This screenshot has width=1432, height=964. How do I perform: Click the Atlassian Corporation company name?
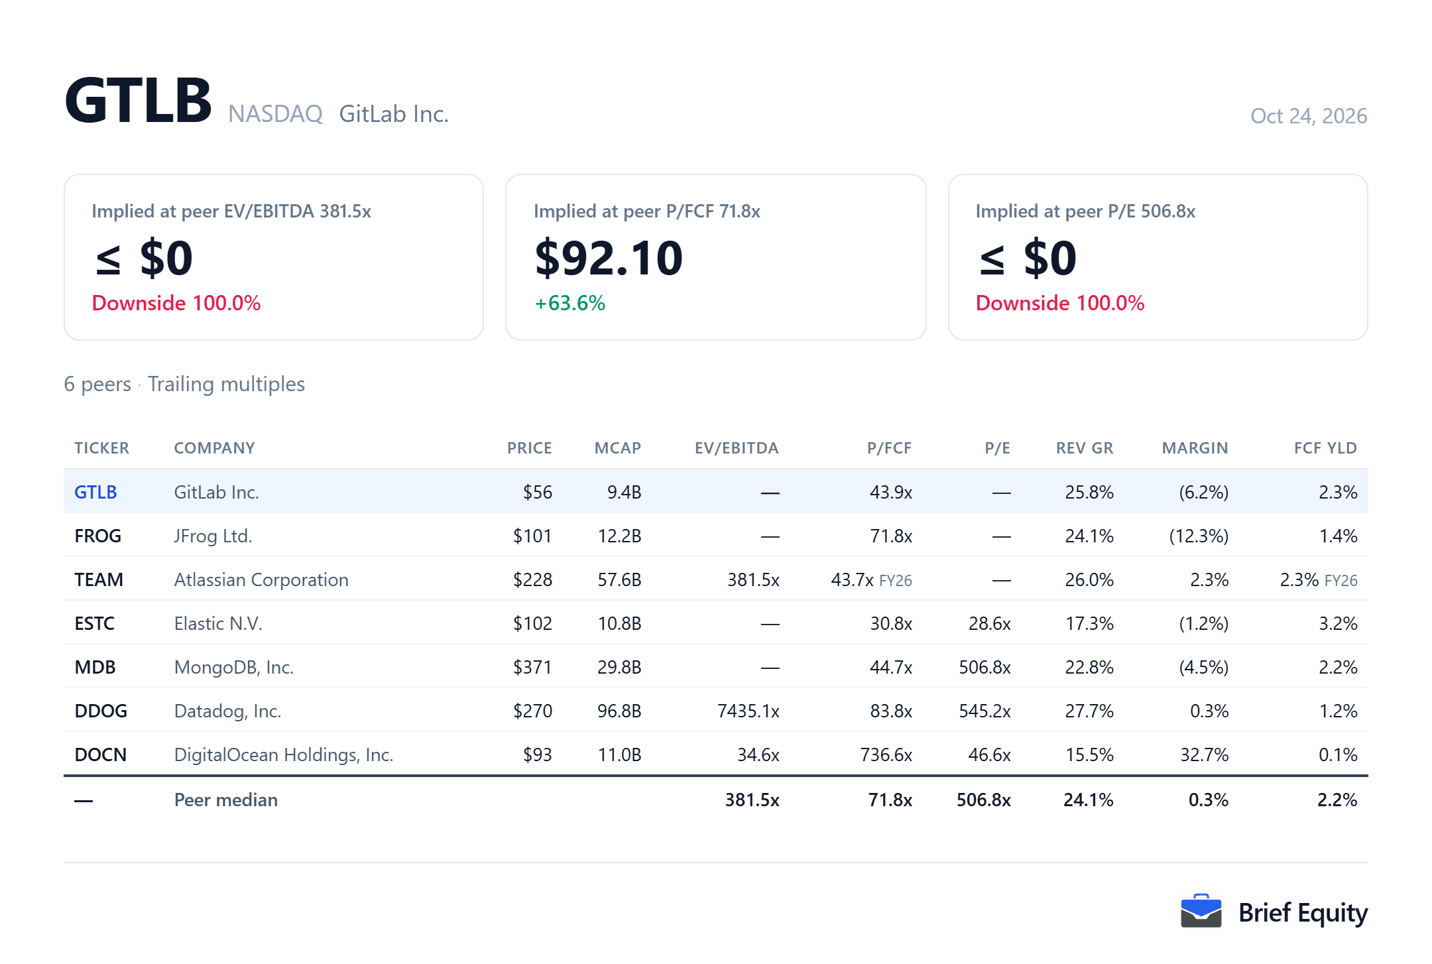tap(261, 579)
